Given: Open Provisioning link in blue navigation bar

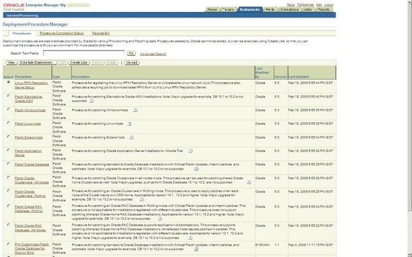Looking at the screenshot, I should coord(29,15).
